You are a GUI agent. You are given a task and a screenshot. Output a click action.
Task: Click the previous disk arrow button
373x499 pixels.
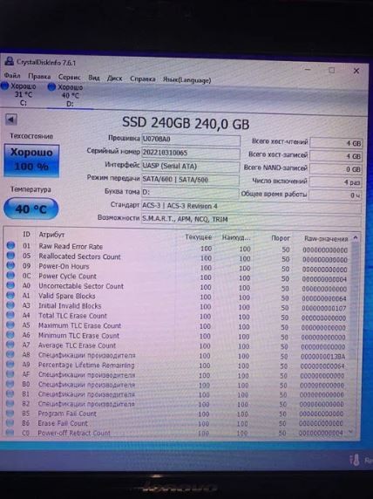tap(11, 120)
